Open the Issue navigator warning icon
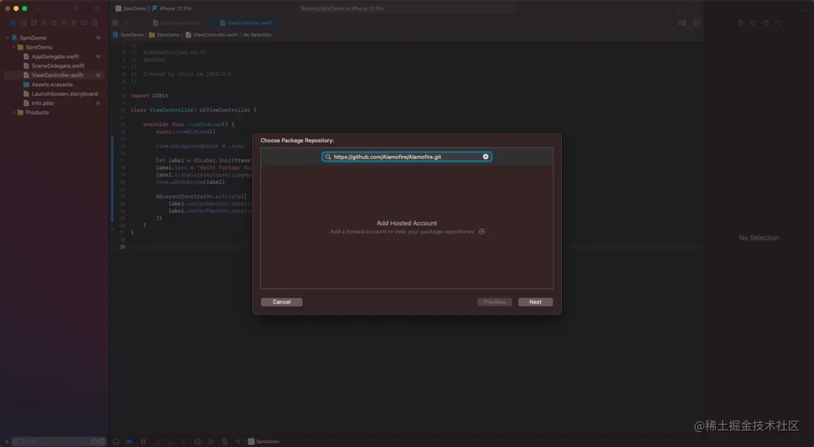This screenshot has width=814, height=447. pos(55,22)
